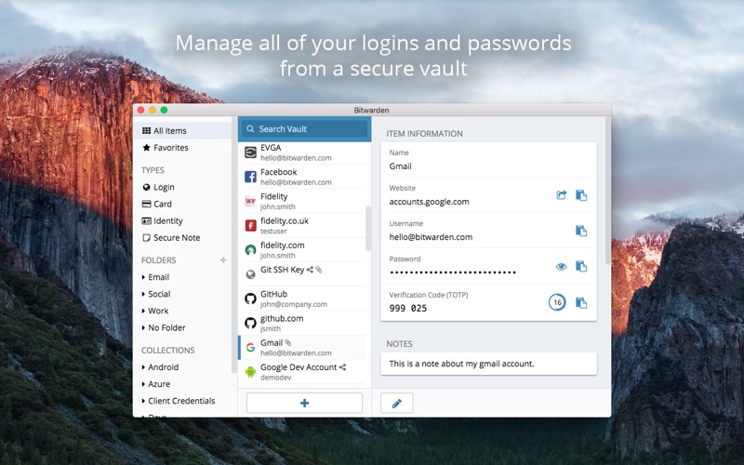Select All Items in the sidebar
This screenshot has width=744, height=465.
182,130
